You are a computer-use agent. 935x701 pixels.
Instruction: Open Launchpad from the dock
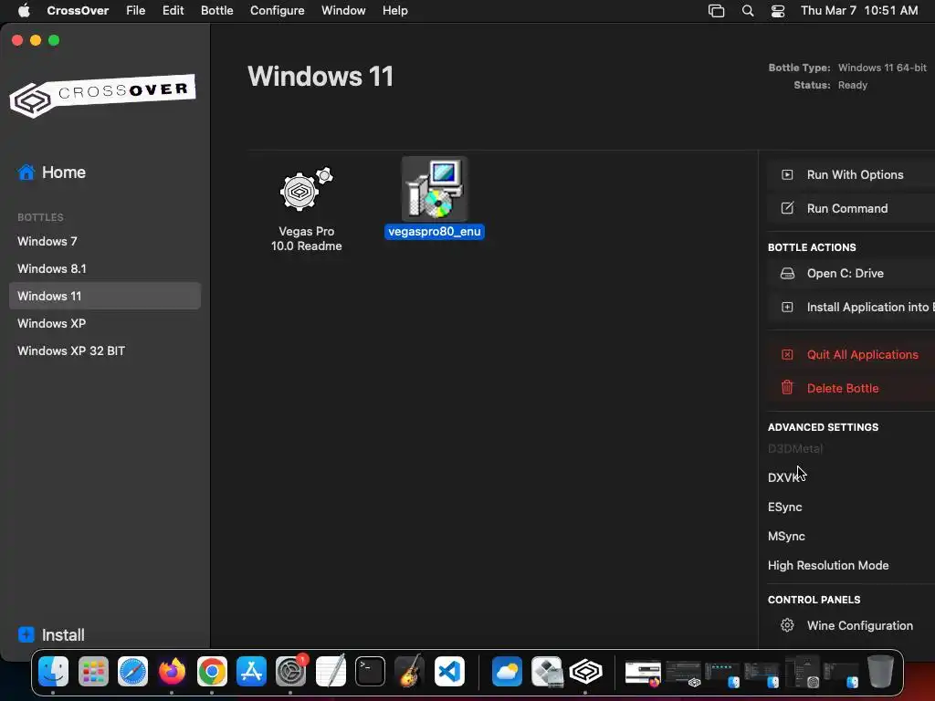pyautogui.click(x=93, y=672)
